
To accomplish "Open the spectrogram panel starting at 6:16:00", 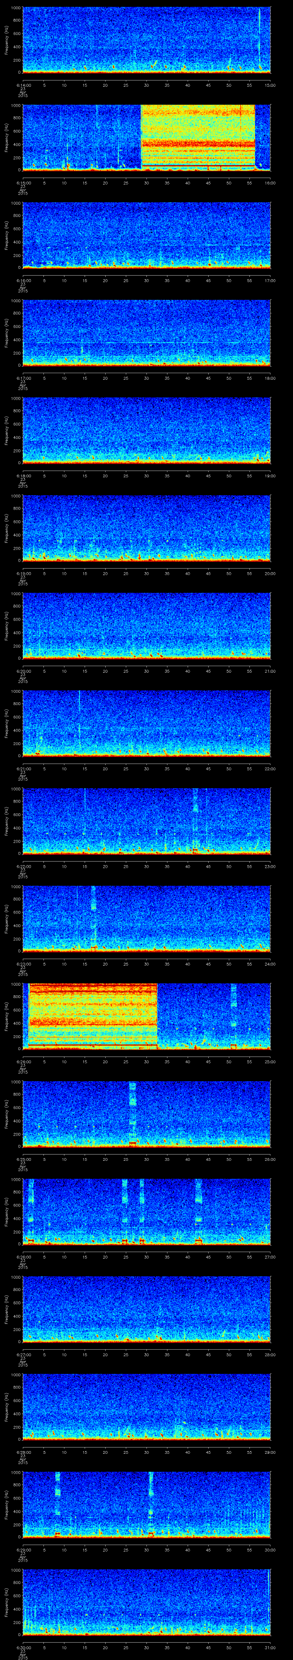I will pyautogui.click(x=147, y=235).
